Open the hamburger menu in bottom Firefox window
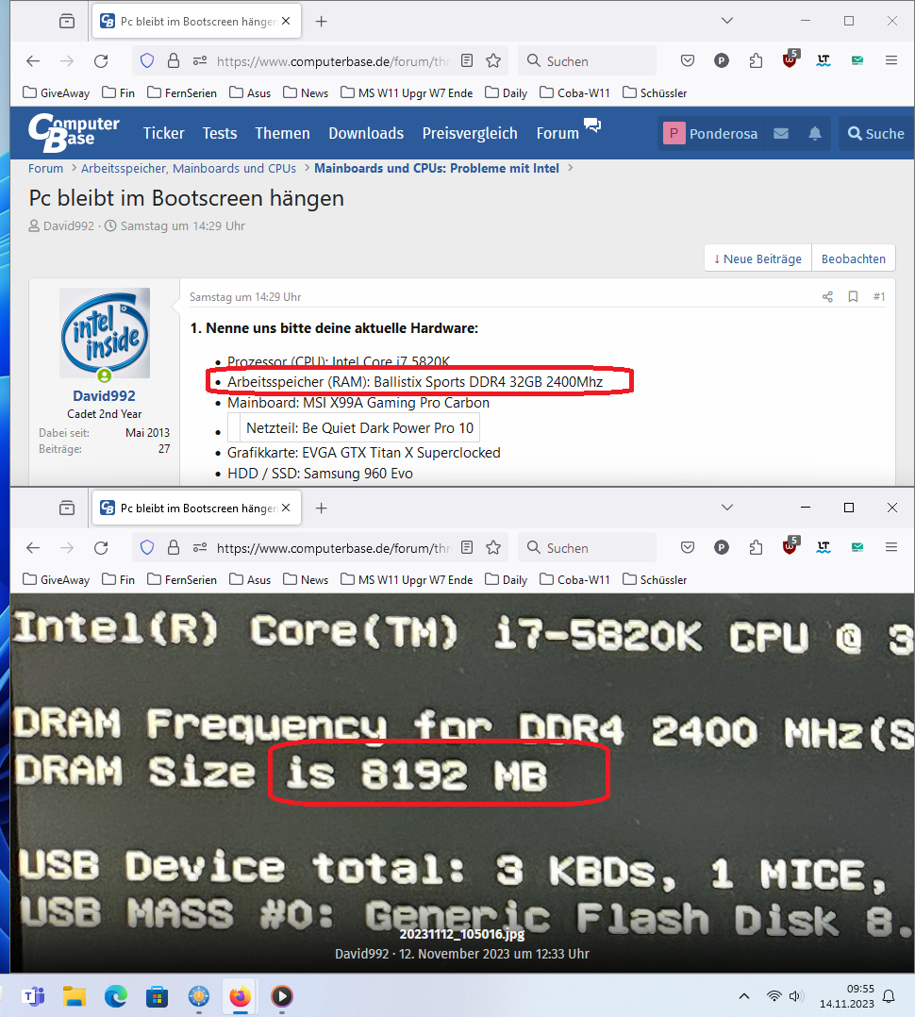The height and width of the screenshot is (1017, 915). tap(891, 547)
